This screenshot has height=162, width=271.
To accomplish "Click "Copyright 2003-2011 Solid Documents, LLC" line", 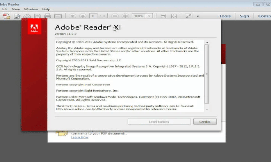I will pyautogui.click(x=89, y=60).
